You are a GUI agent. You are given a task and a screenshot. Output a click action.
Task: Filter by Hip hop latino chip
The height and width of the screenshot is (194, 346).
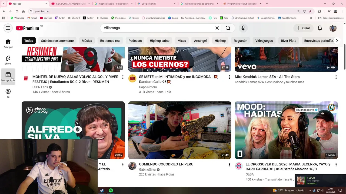pyautogui.click(x=159, y=41)
